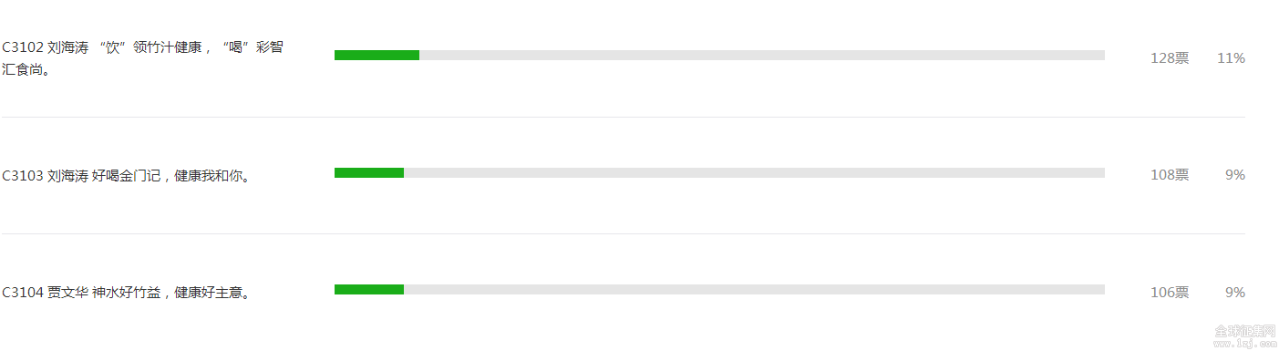Screen dimensions: 1279x351
Task: Click the 11% percentage label
Action: click(1231, 58)
